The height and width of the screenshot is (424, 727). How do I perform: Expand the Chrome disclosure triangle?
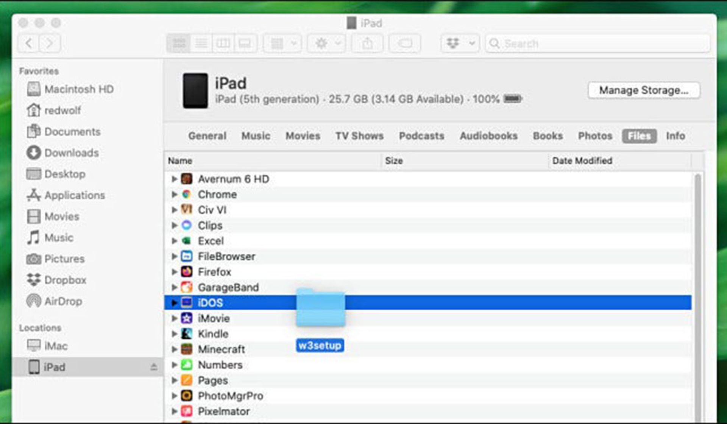click(x=174, y=194)
